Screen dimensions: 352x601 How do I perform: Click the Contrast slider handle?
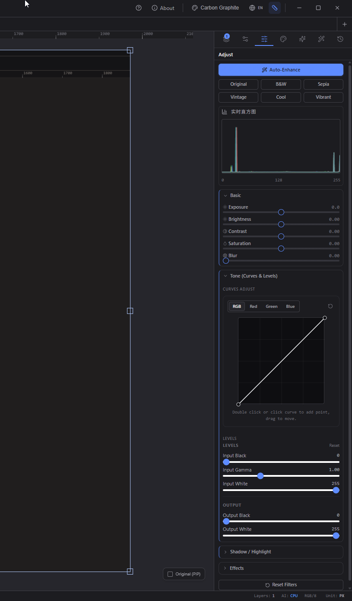click(x=281, y=236)
